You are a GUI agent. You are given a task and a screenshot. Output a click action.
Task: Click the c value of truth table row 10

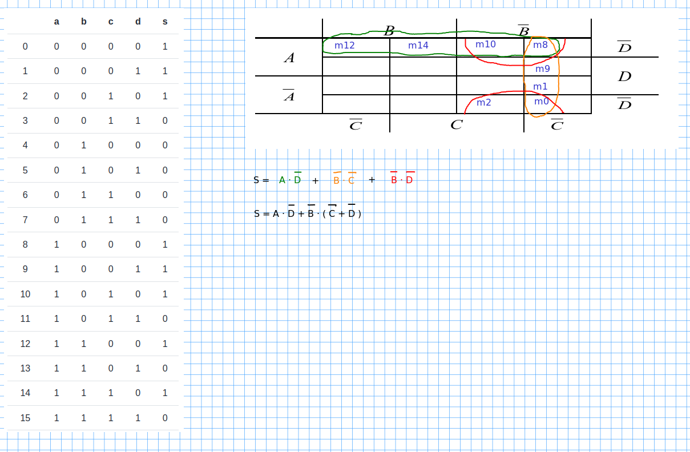pos(111,294)
